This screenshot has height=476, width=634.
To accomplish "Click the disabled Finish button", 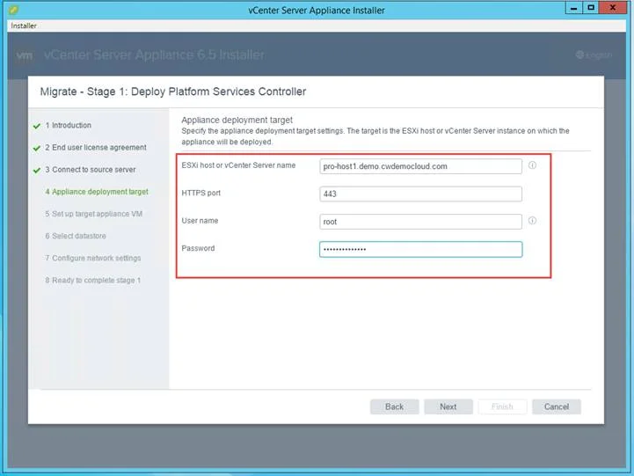I will pyautogui.click(x=502, y=406).
